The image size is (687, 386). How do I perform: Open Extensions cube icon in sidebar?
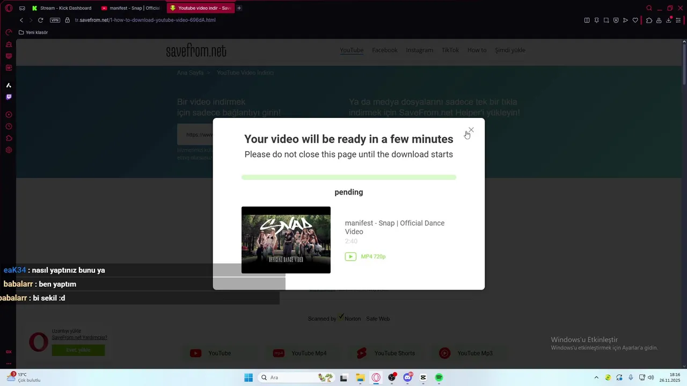pyautogui.click(x=9, y=138)
